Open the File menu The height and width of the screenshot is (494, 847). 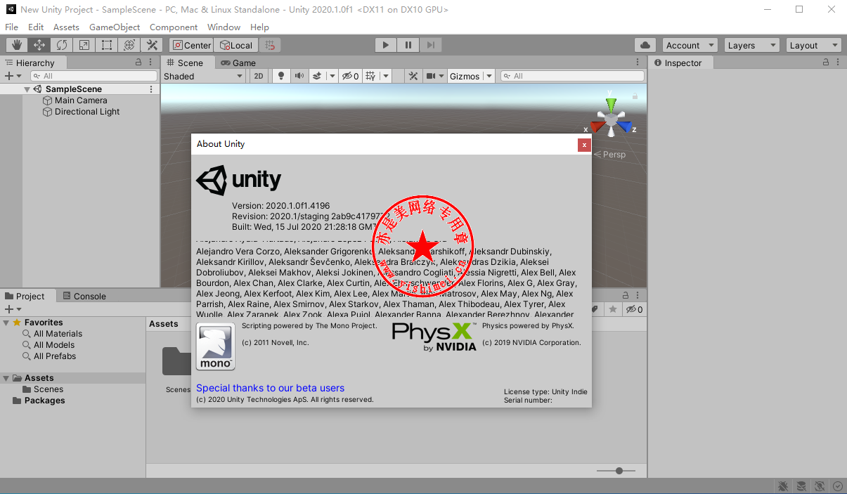tap(11, 27)
